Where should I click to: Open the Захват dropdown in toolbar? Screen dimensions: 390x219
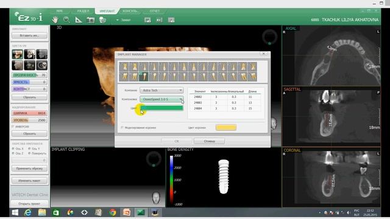(123, 20)
